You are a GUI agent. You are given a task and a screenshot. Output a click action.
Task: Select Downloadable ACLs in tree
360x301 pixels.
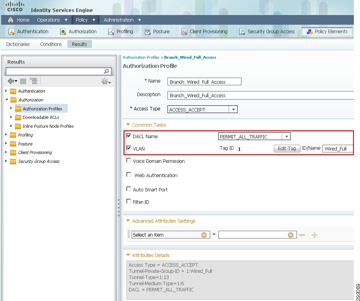point(41,117)
